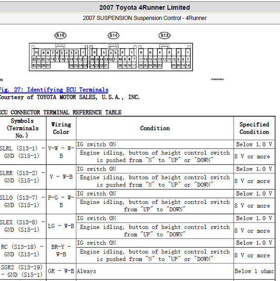The image size is (280, 281).
Task: Select the Below 1 ohms specified condition
Action: point(254,271)
